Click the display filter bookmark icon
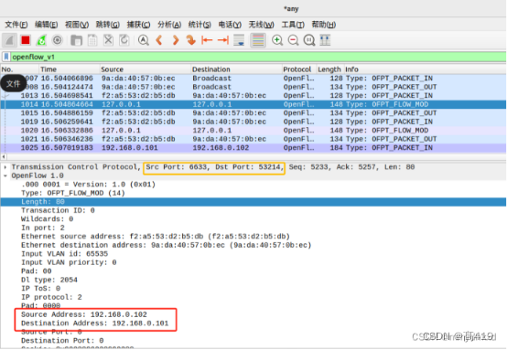507x350 pixels. 6,57
